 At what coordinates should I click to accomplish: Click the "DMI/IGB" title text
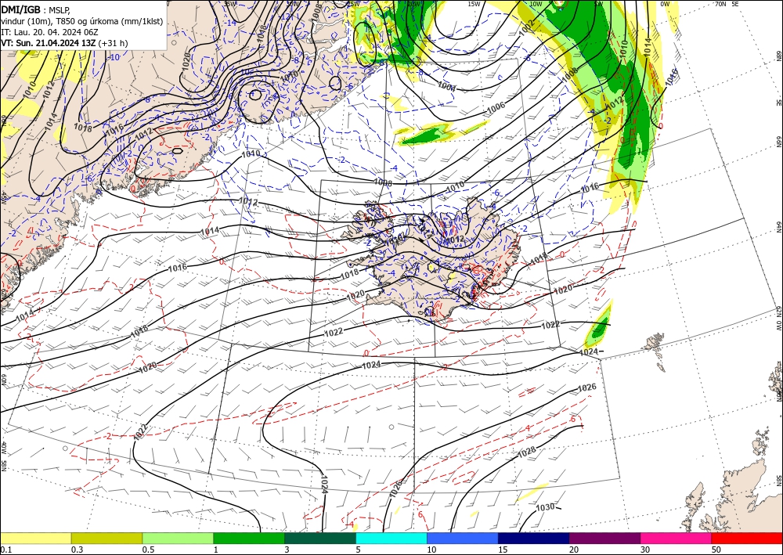pos(21,9)
